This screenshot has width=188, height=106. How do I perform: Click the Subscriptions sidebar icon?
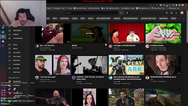tap(10, 31)
